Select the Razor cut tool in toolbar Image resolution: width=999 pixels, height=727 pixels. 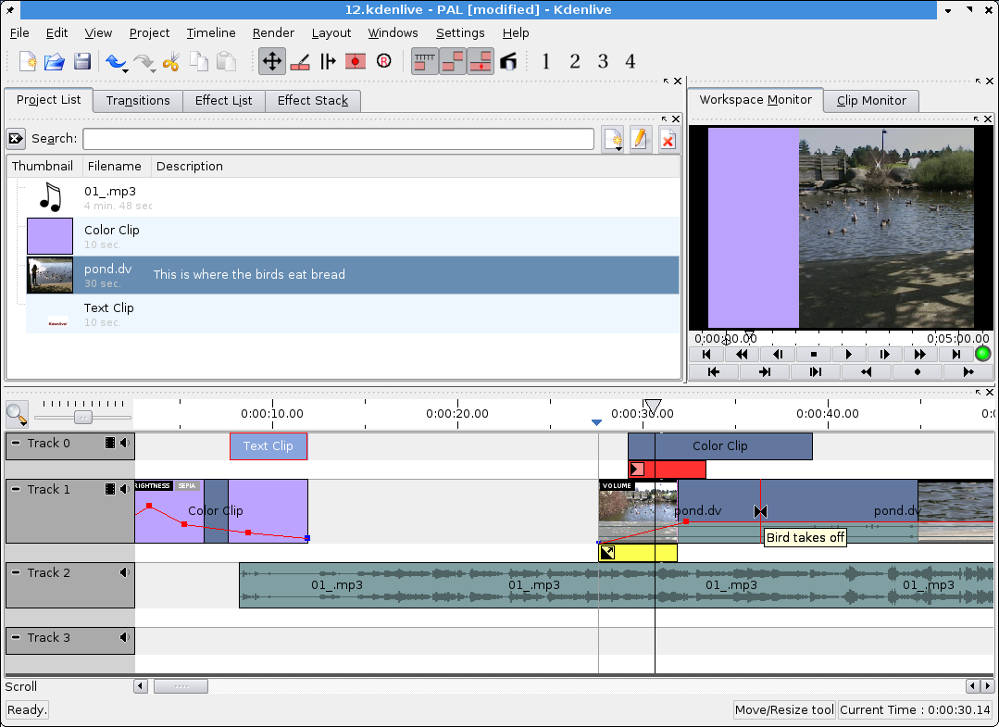(x=300, y=62)
